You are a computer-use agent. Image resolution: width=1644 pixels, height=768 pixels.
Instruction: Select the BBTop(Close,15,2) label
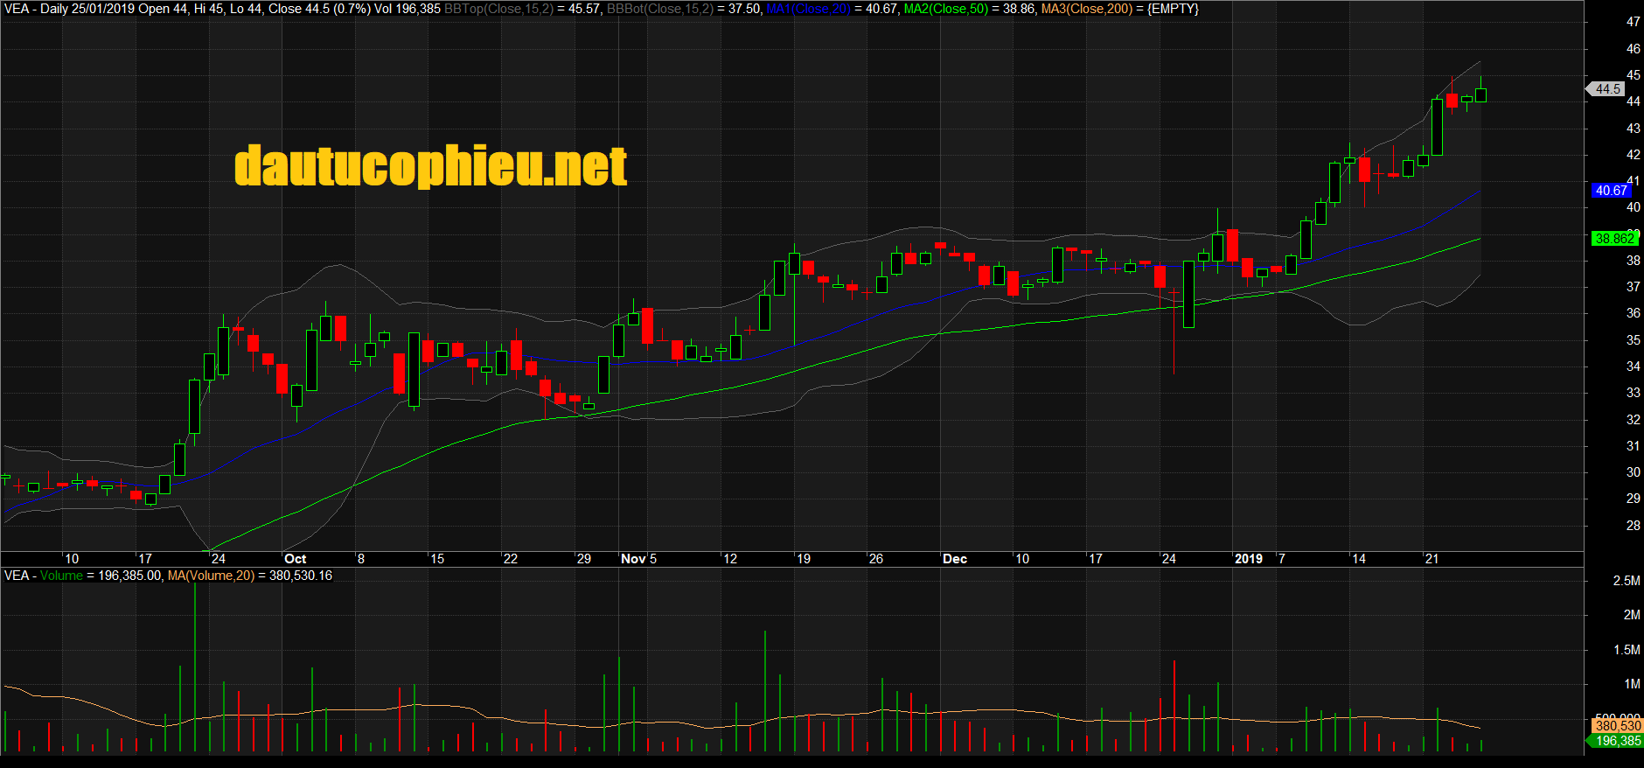tap(498, 9)
